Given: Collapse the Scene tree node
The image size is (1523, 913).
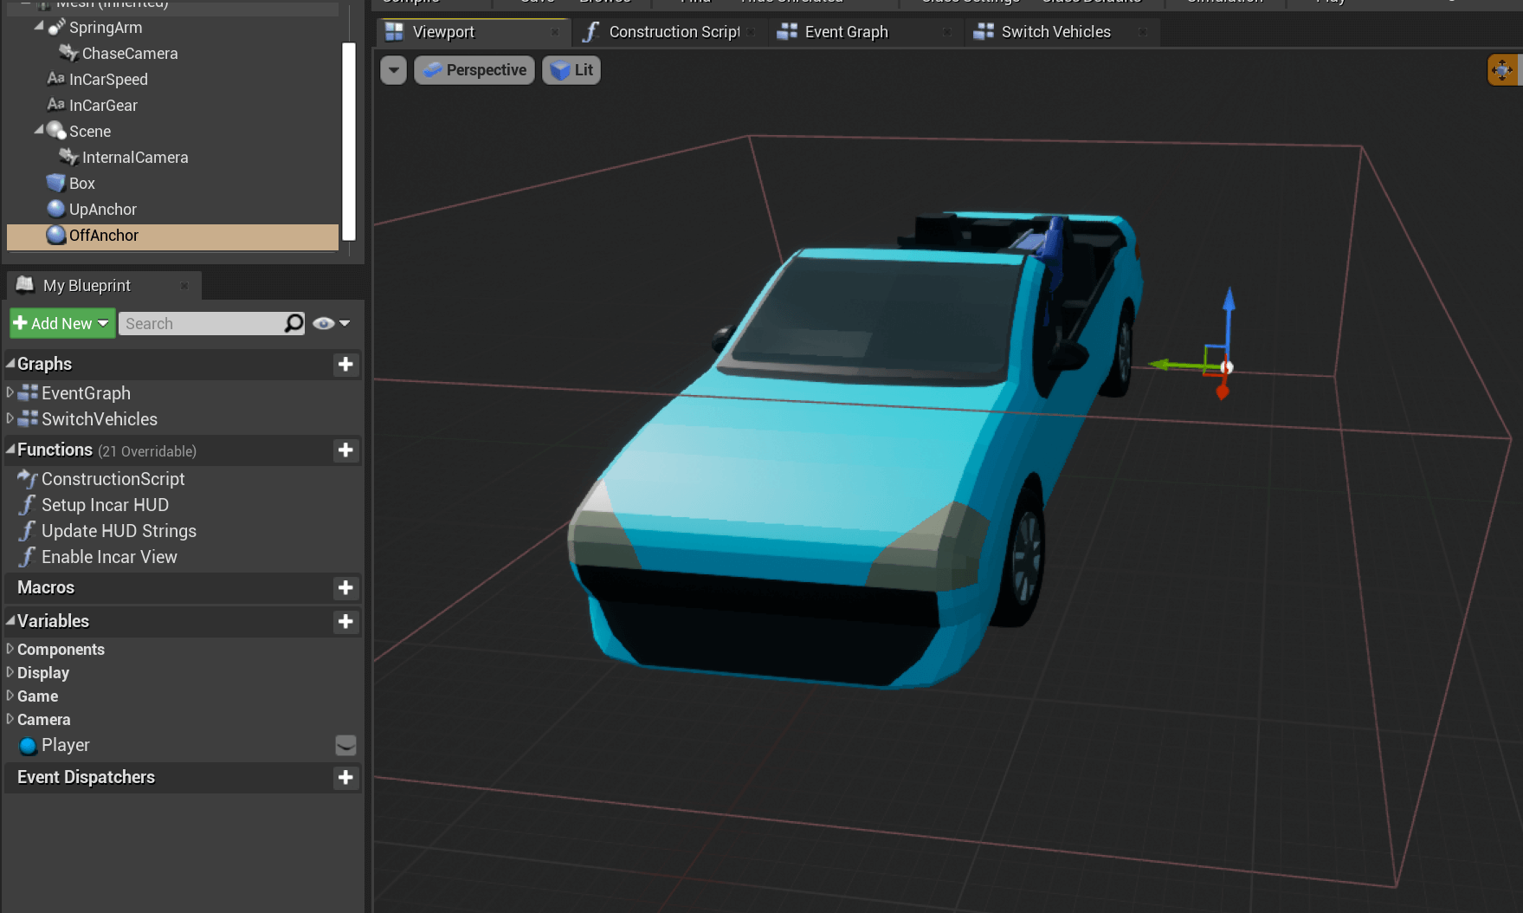Looking at the screenshot, I should (38, 130).
